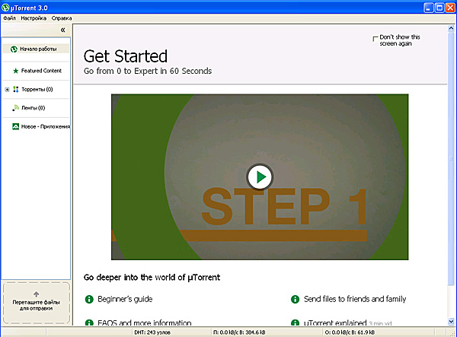
Task: Click the µTorrent explained info icon
Action: coord(296,323)
